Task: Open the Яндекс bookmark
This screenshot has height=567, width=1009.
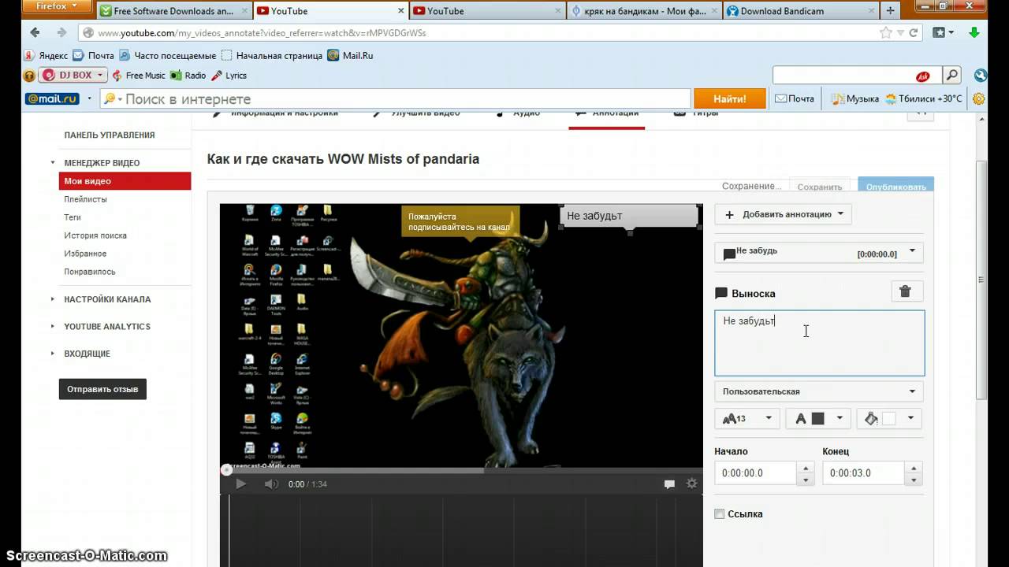Action: 47,56
